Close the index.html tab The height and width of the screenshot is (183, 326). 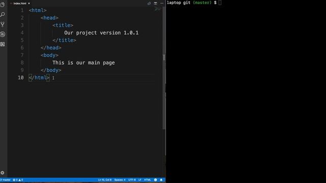pyautogui.click(x=29, y=4)
